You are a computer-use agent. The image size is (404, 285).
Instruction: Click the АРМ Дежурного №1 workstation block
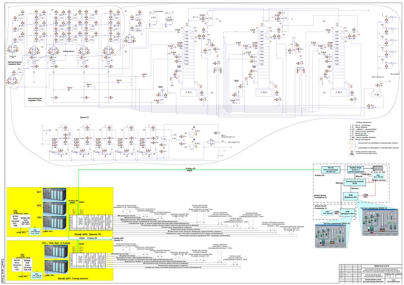pyautogui.click(x=350, y=196)
